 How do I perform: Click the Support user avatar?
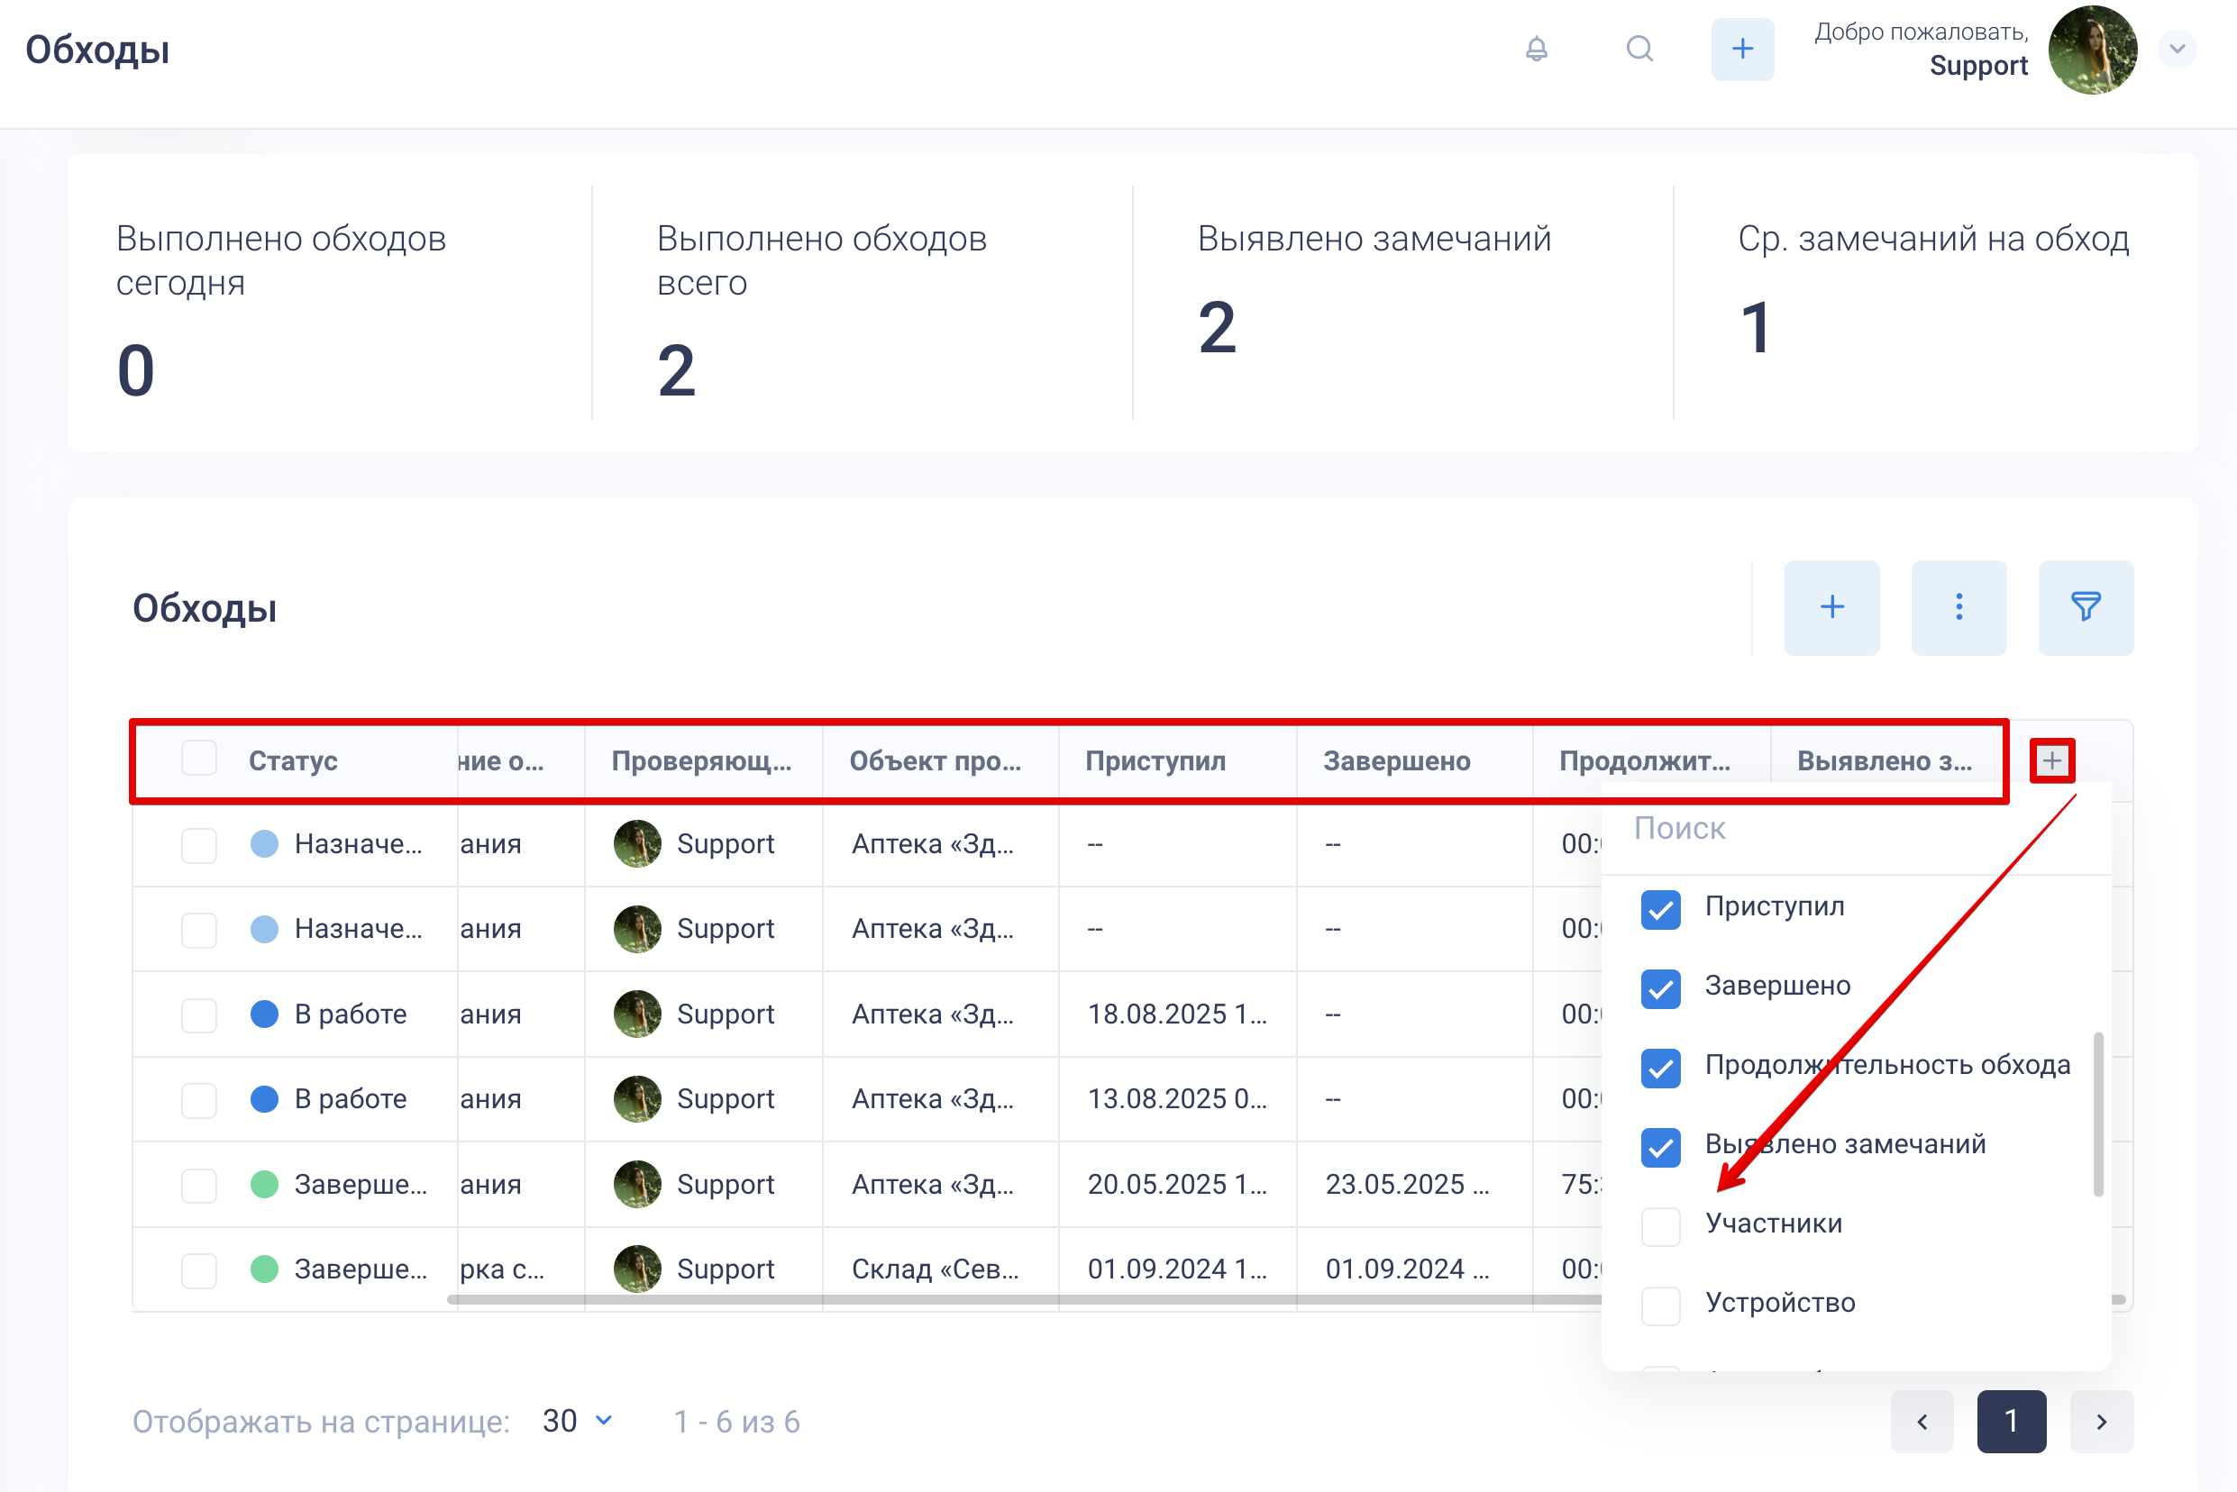pos(2091,50)
